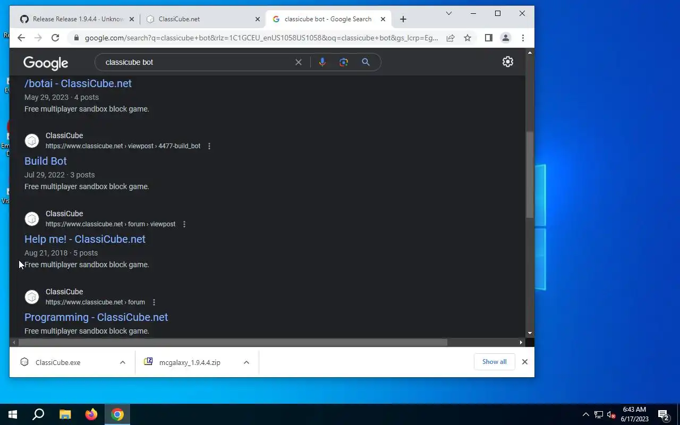Open the muted volume tray icon
The image size is (680, 425).
(x=611, y=414)
